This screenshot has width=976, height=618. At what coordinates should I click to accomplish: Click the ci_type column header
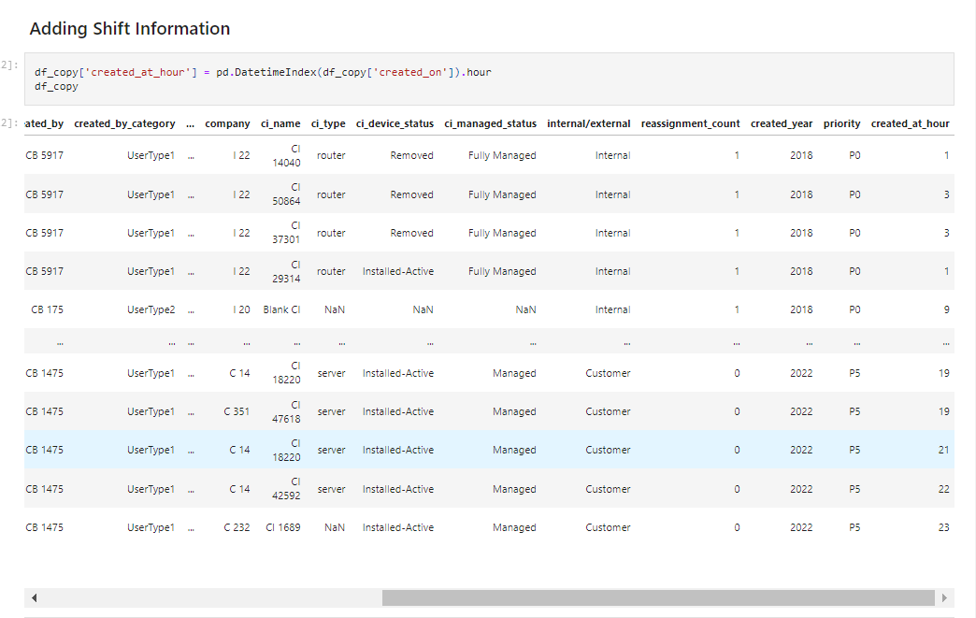(328, 122)
